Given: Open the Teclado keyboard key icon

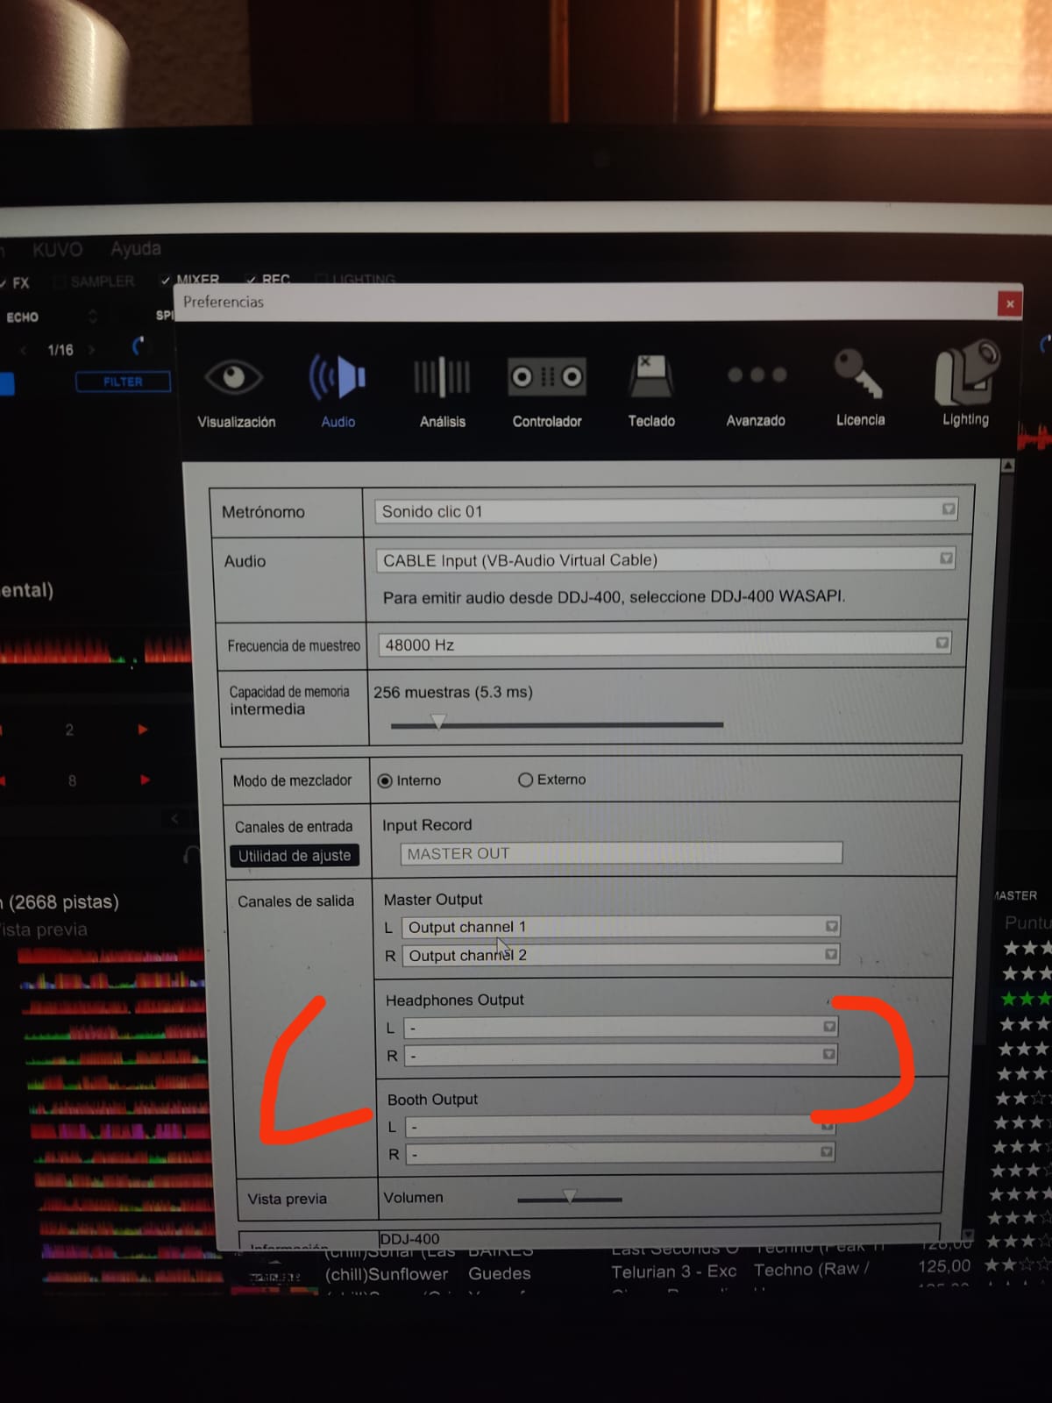Looking at the screenshot, I should click(x=650, y=376).
